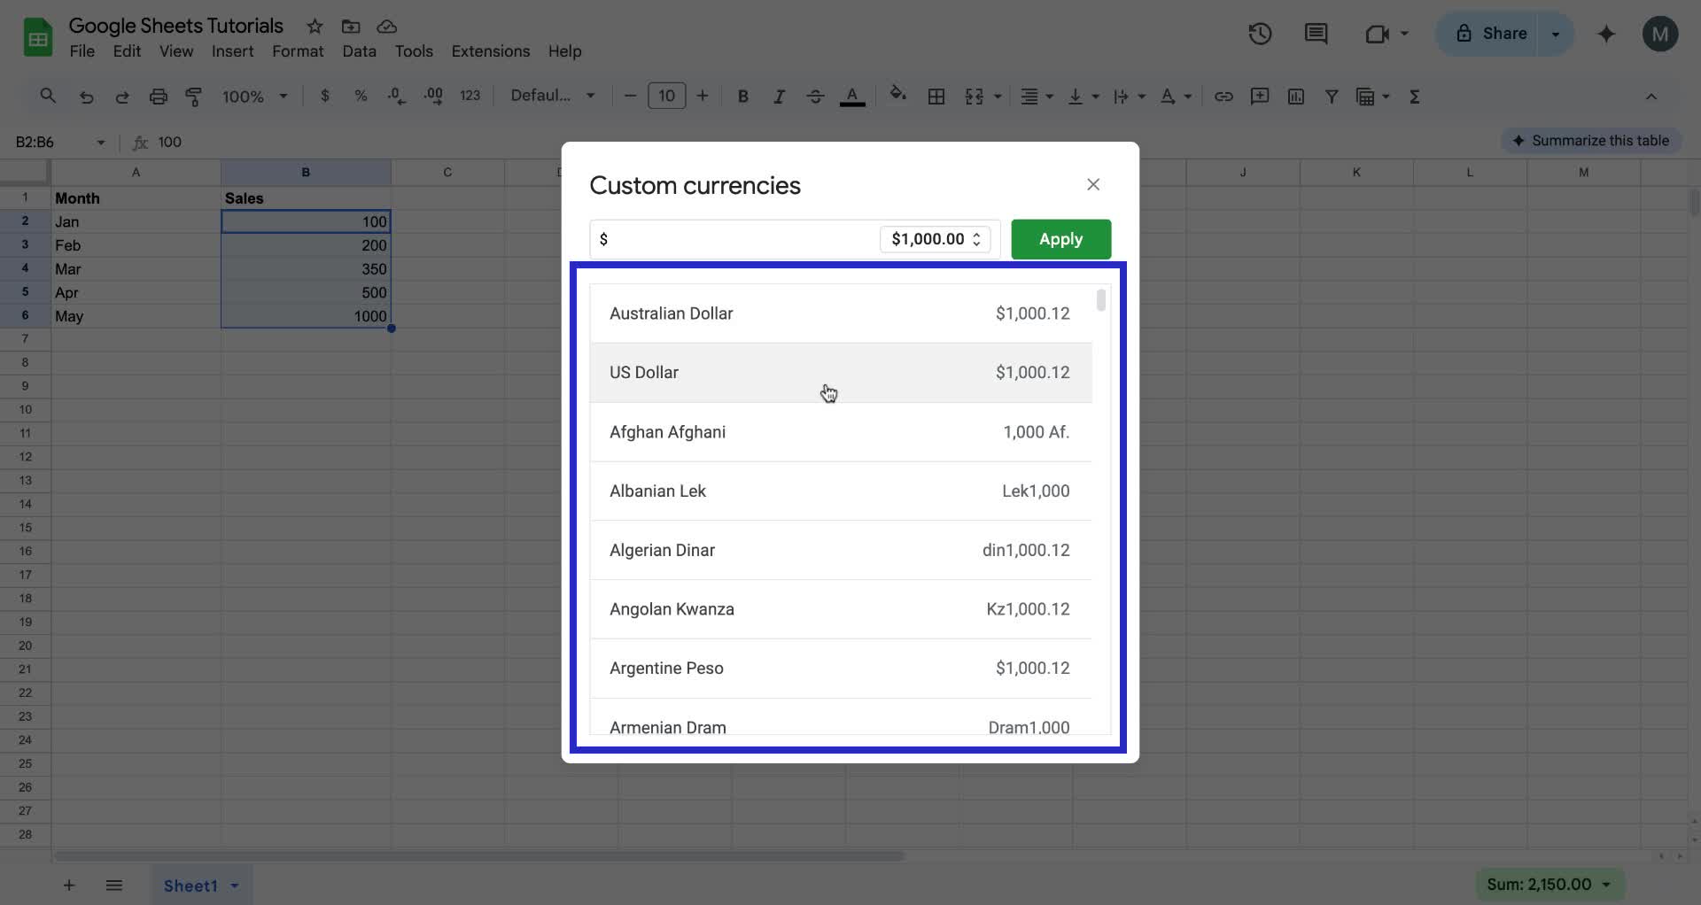Open the Extensions menu
This screenshot has width=1701, height=905.
tap(490, 51)
